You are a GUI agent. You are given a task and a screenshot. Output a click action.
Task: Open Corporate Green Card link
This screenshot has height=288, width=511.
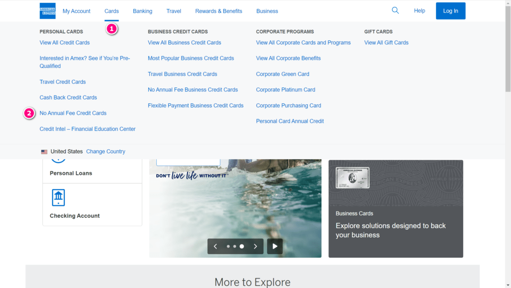coord(282,74)
